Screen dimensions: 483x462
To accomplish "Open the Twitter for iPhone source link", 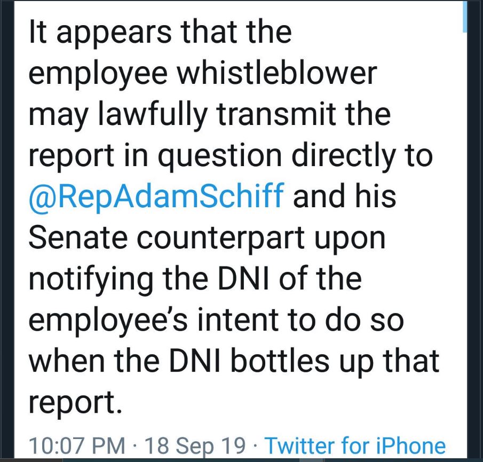I will (355, 445).
